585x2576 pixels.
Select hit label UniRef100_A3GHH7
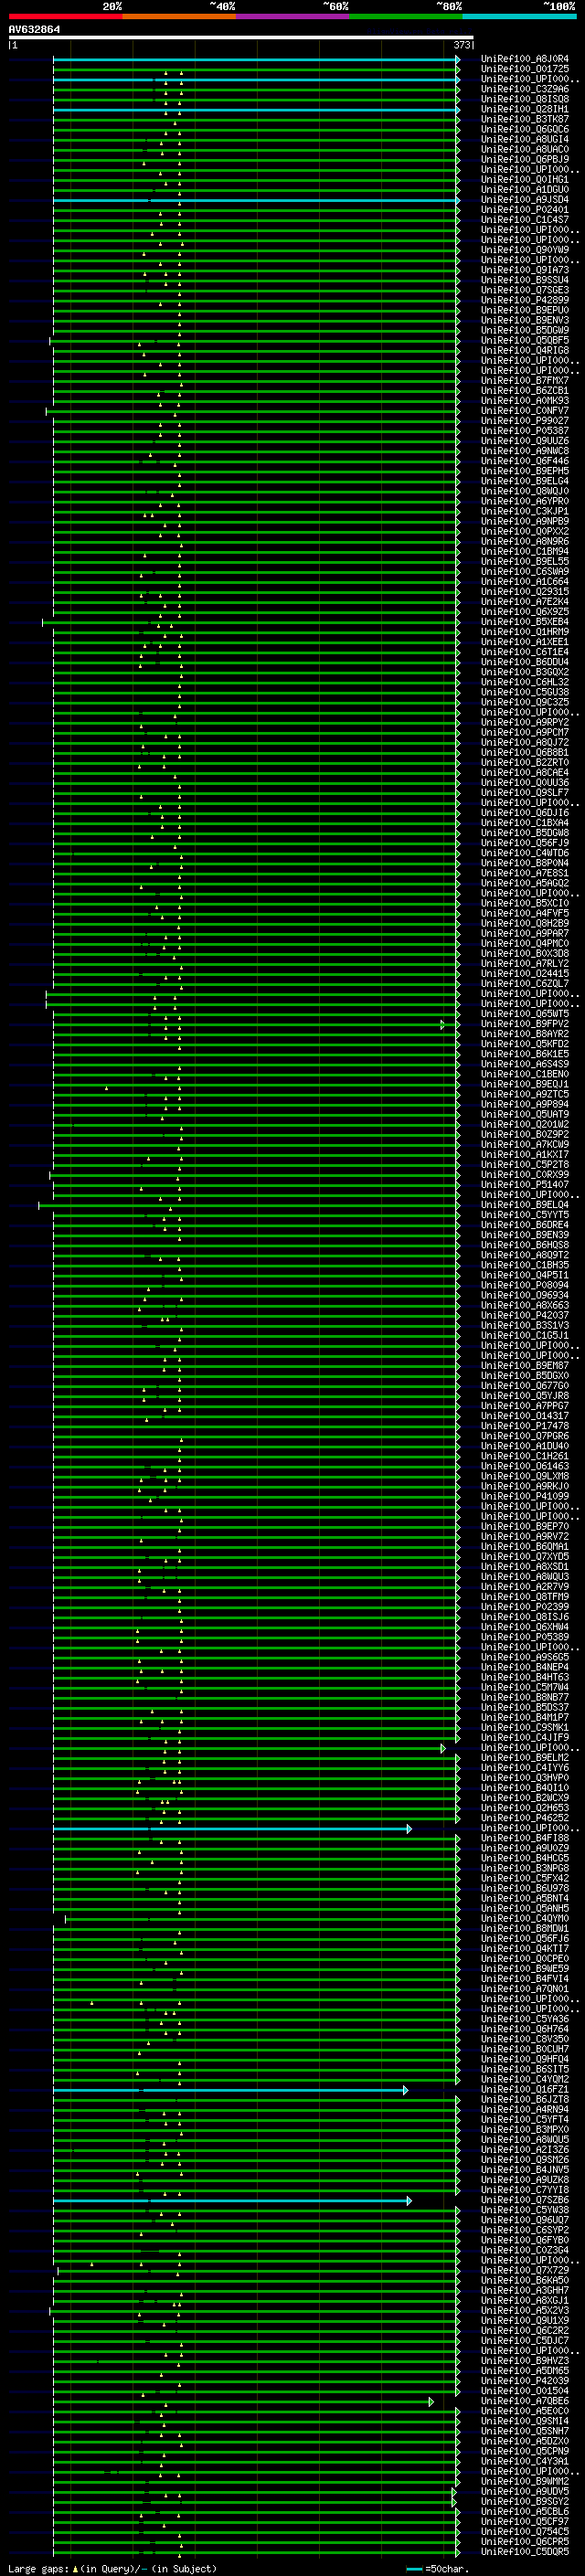point(525,2291)
